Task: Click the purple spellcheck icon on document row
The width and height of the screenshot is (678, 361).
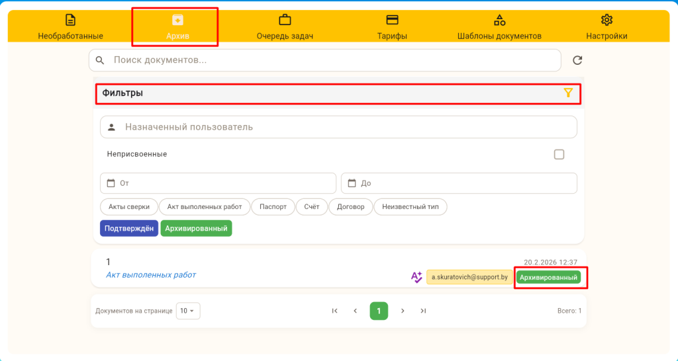Action: 416,277
